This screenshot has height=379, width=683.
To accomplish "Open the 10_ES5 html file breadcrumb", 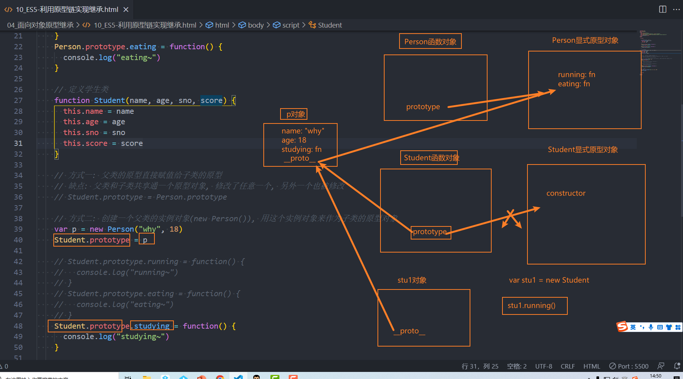I will 145,25.
